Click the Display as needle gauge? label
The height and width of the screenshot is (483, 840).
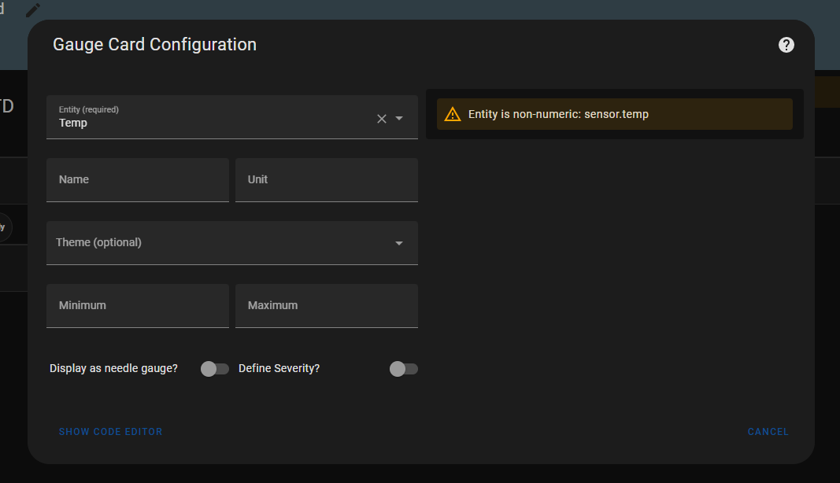113,368
